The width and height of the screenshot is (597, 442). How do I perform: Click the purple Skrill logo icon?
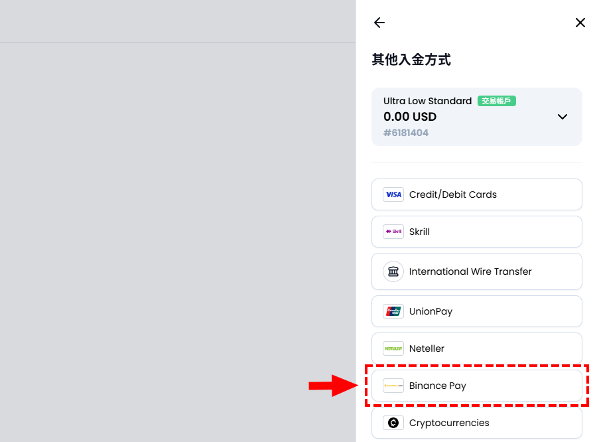[393, 232]
